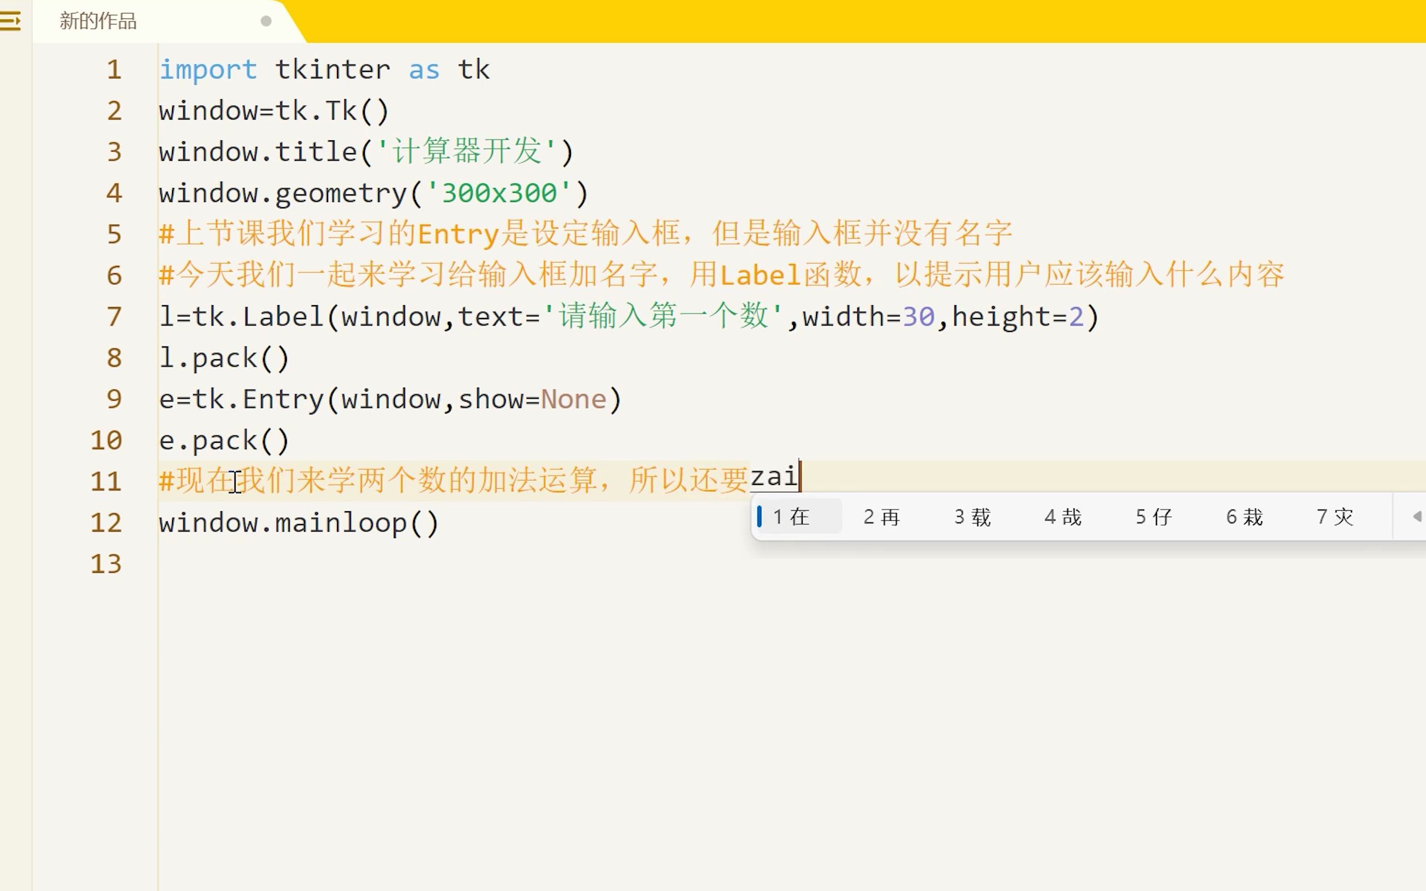
Task: Choose IME candidate 5 仔
Action: tap(1154, 517)
